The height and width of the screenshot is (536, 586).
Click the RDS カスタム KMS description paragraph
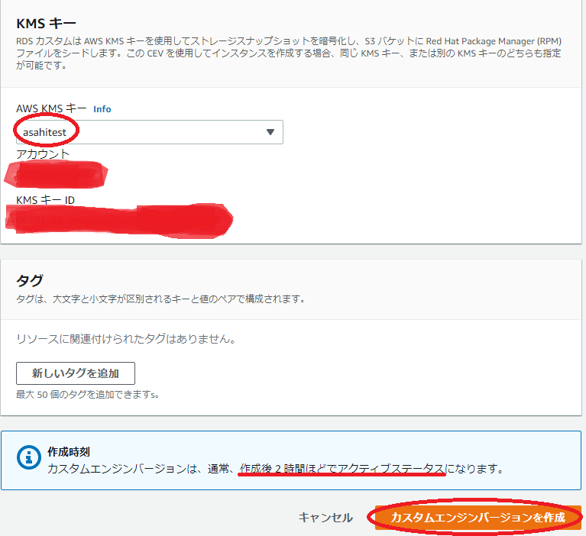point(289,53)
